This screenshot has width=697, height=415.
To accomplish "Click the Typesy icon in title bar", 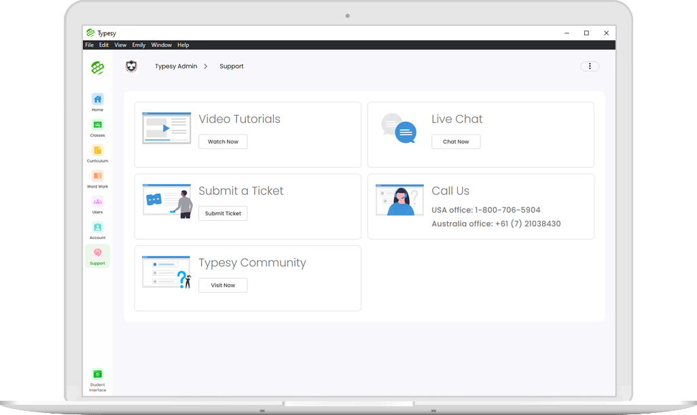I will click(x=90, y=33).
